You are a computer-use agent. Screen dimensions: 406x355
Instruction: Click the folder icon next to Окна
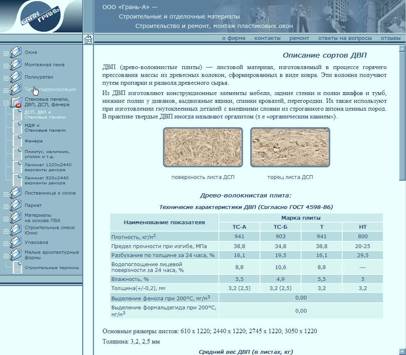point(16,52)
